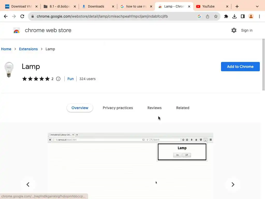The image size is (265, 199).
Task: Go to Home breadcrumb
Action: [6, 49]
